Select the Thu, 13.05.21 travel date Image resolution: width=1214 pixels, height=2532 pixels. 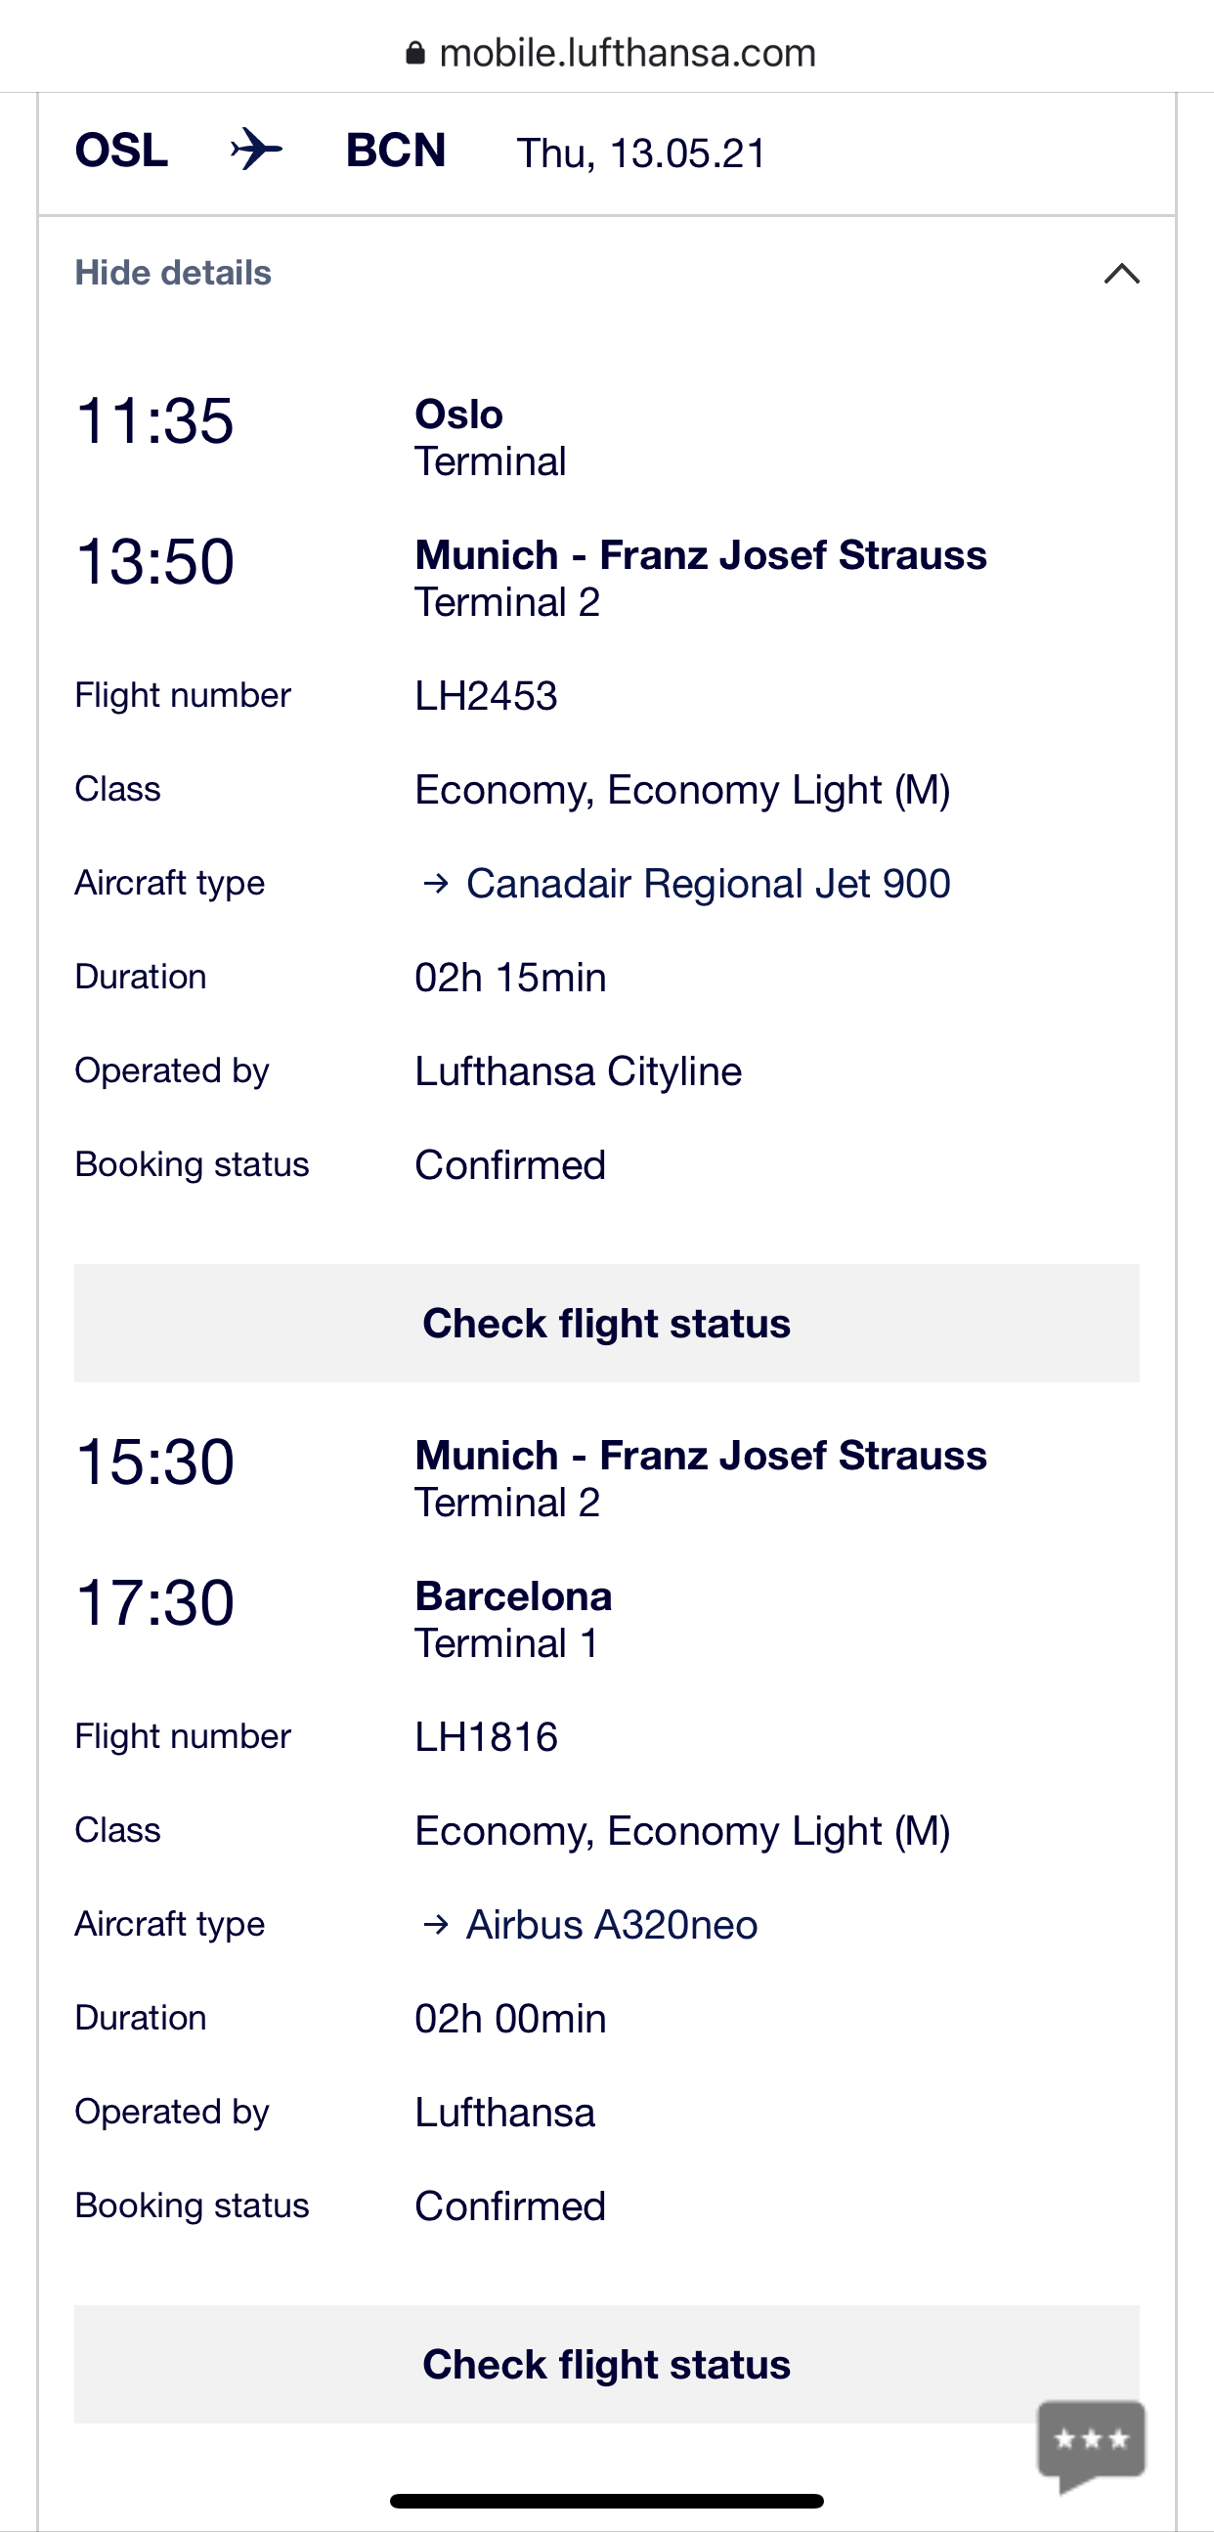(641, 153)
